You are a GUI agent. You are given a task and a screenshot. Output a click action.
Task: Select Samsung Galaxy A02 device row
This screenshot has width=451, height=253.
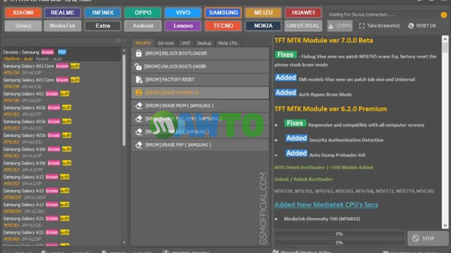click(62, 97)
